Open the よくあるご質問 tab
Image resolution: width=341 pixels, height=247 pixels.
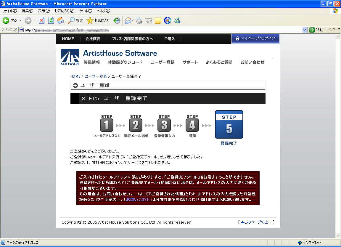[219, 62]
